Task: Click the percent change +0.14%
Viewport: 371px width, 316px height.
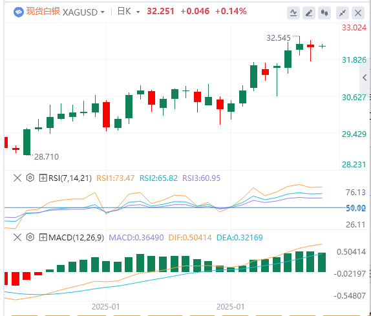Action: pyautogui.click(x=231, y=11)
